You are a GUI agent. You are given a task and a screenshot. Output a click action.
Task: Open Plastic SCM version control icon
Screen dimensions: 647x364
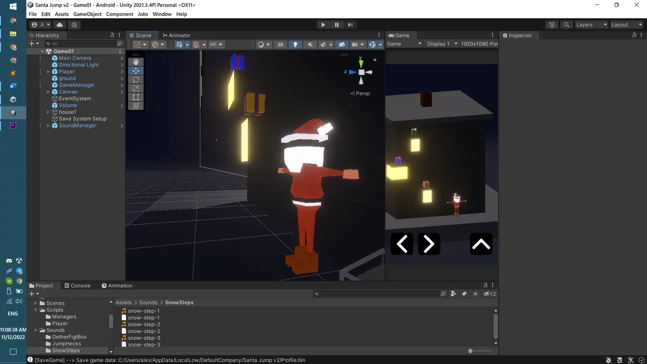pyautogui.click(x=74, y=25)
